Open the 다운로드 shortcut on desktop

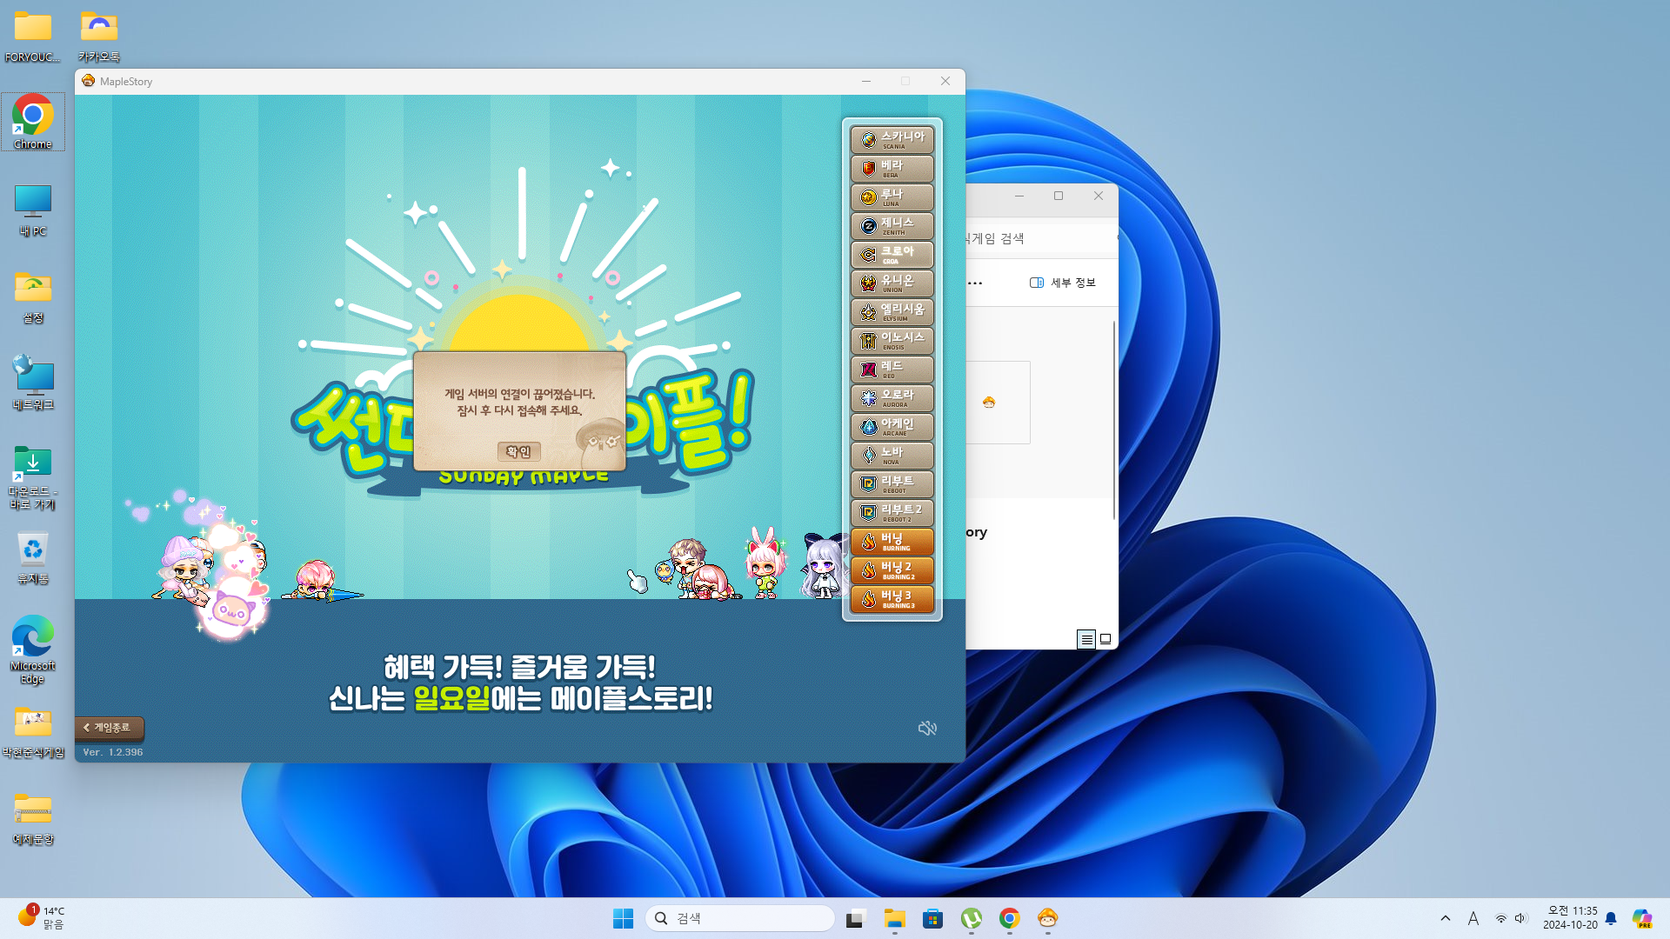[33, 477]
